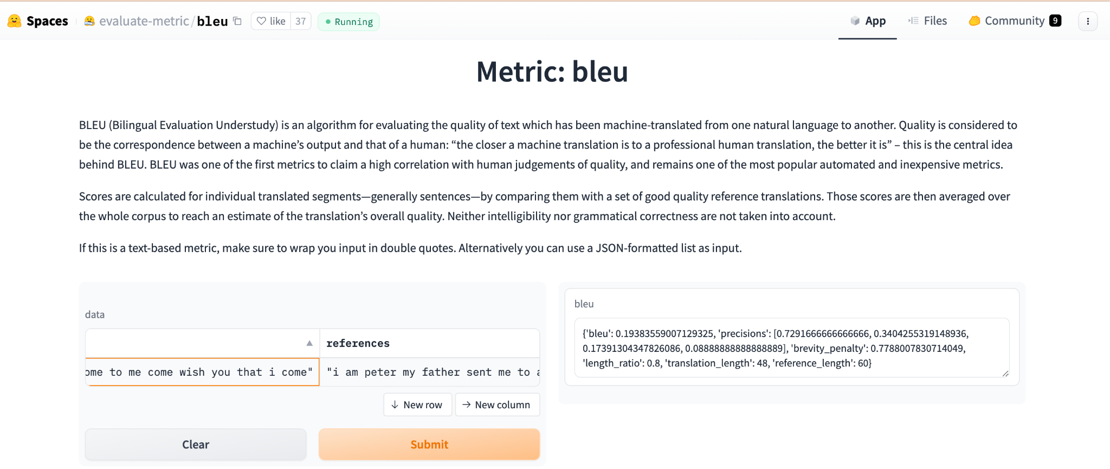Add a New row to the data table
Screen dimensions: 1110x469
(417, 405)
